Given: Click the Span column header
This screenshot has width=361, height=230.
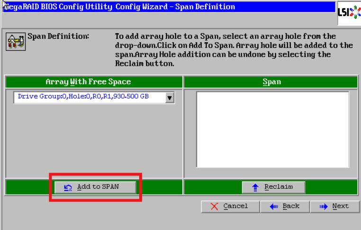Looking at the screenshot, I should pos(271,82).
